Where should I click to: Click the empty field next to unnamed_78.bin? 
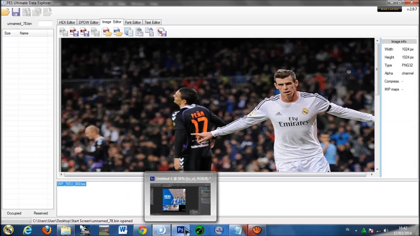pos(45,24)
